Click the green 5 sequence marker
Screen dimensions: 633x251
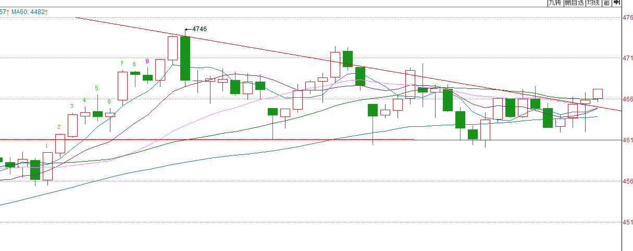[96, 88]
